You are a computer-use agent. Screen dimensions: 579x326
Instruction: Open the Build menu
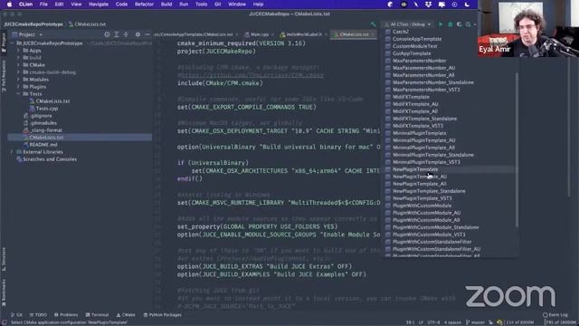pyautogui.click(x=166, y=5)
